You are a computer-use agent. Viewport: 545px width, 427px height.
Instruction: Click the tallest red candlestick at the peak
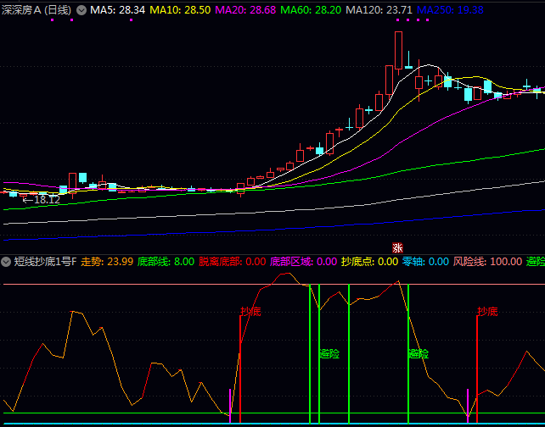[398, 51]
